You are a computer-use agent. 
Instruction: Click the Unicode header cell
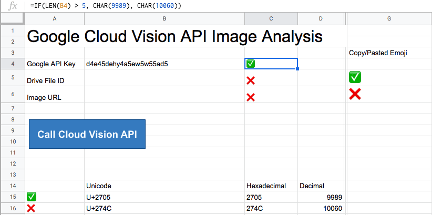click(164, 186)
